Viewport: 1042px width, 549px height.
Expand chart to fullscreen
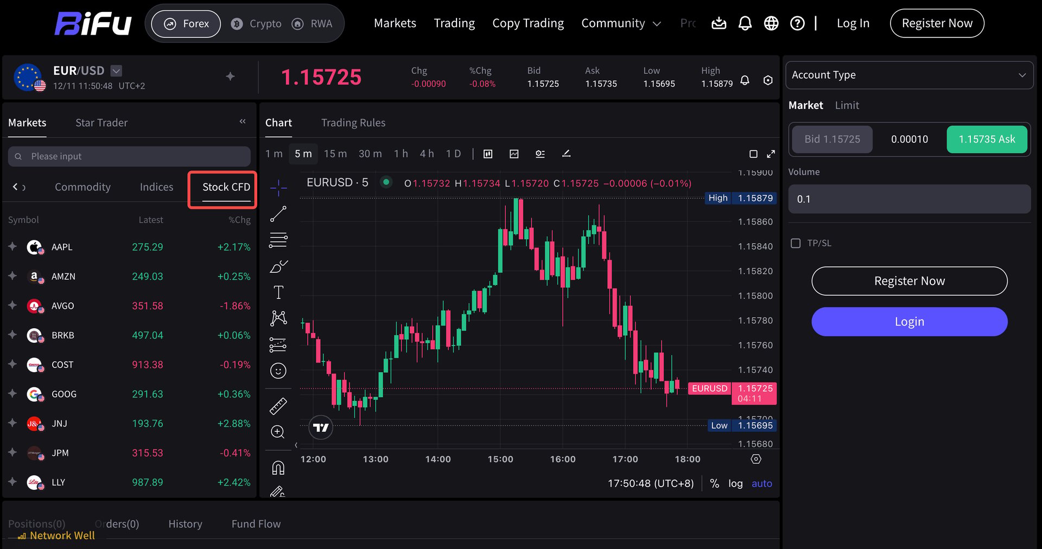(771, 154)
